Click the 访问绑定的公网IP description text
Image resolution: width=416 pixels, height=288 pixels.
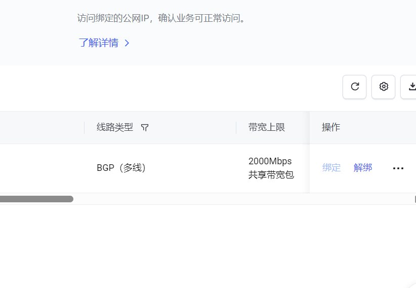pos(161,18)
